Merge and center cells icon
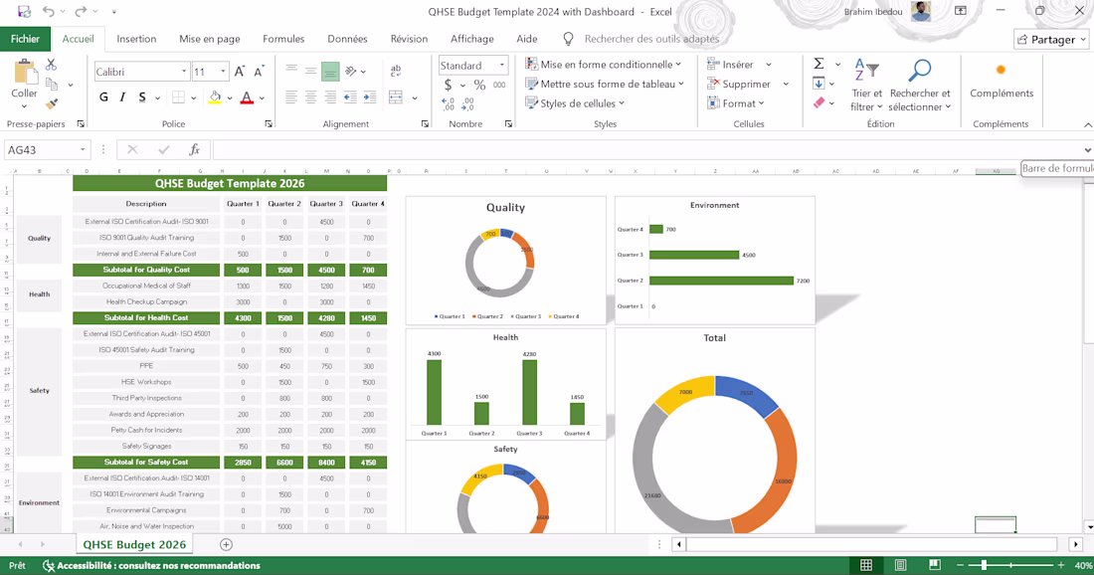This screenshot has height=575, width=1094. point(396,97)
